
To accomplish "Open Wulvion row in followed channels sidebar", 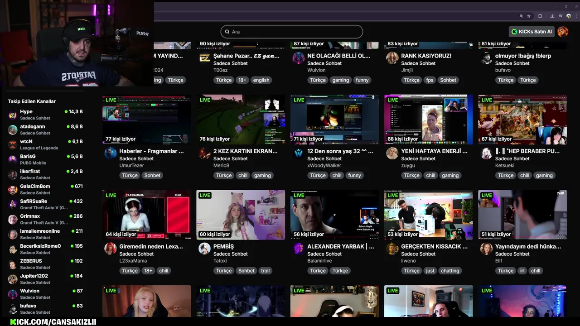I will click(45, 294).
